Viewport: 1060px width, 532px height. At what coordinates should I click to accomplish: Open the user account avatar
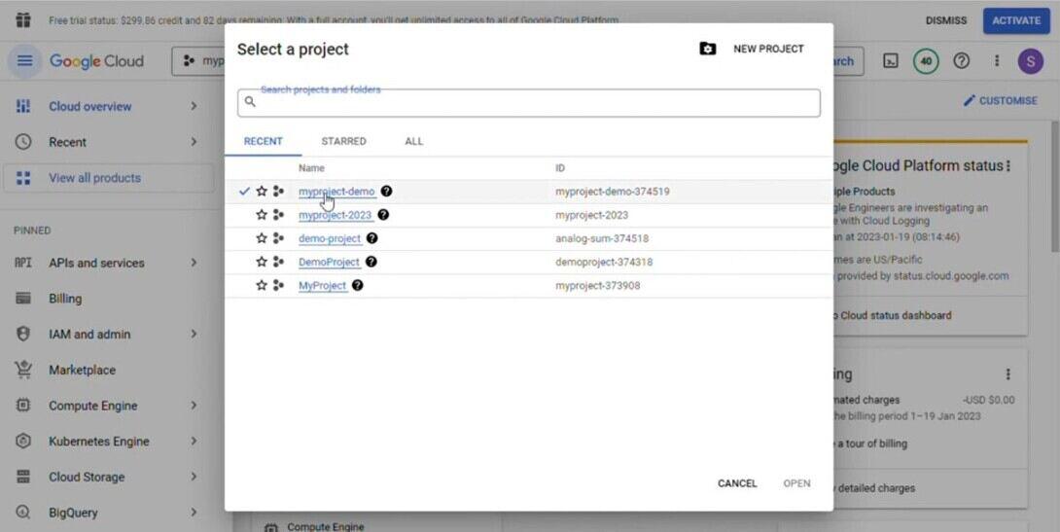1030,61
